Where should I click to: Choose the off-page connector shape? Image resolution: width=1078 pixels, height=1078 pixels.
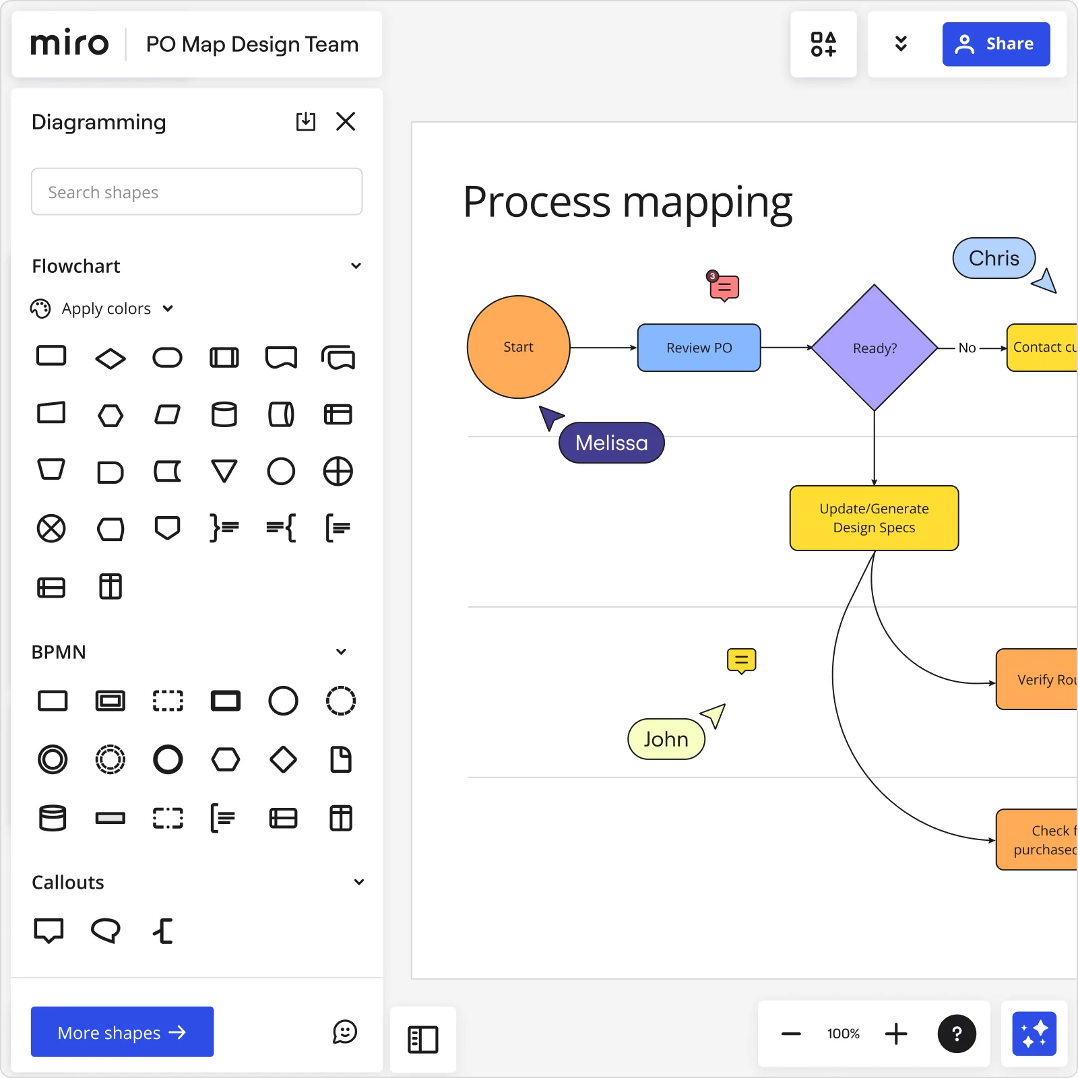pos(167,528)
